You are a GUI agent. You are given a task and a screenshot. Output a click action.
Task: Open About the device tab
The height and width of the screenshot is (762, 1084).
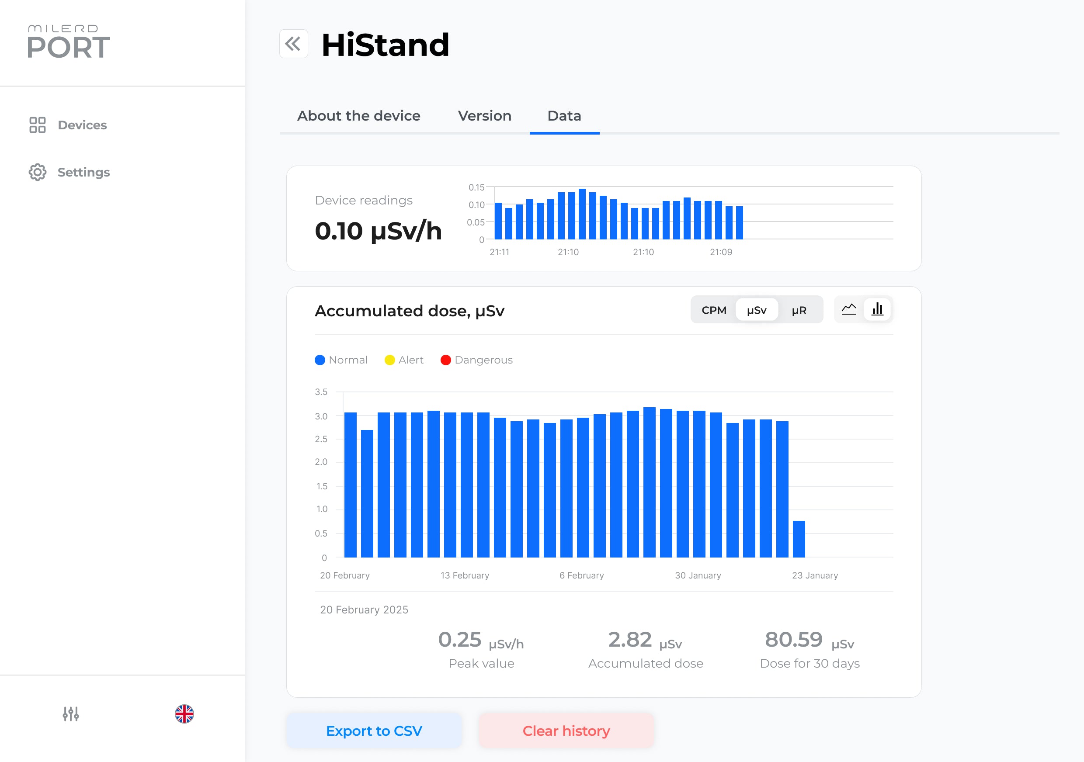click(x=358, y=116)
